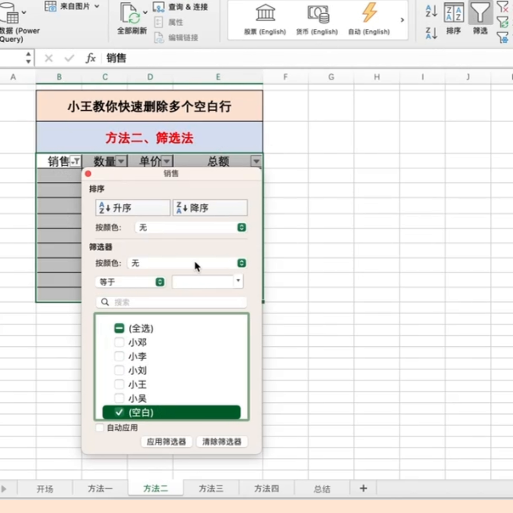Click the title cell 小王教你快速删除多个空白行
Viewport: 513px width, 513px height.
[x=149, y=106]
